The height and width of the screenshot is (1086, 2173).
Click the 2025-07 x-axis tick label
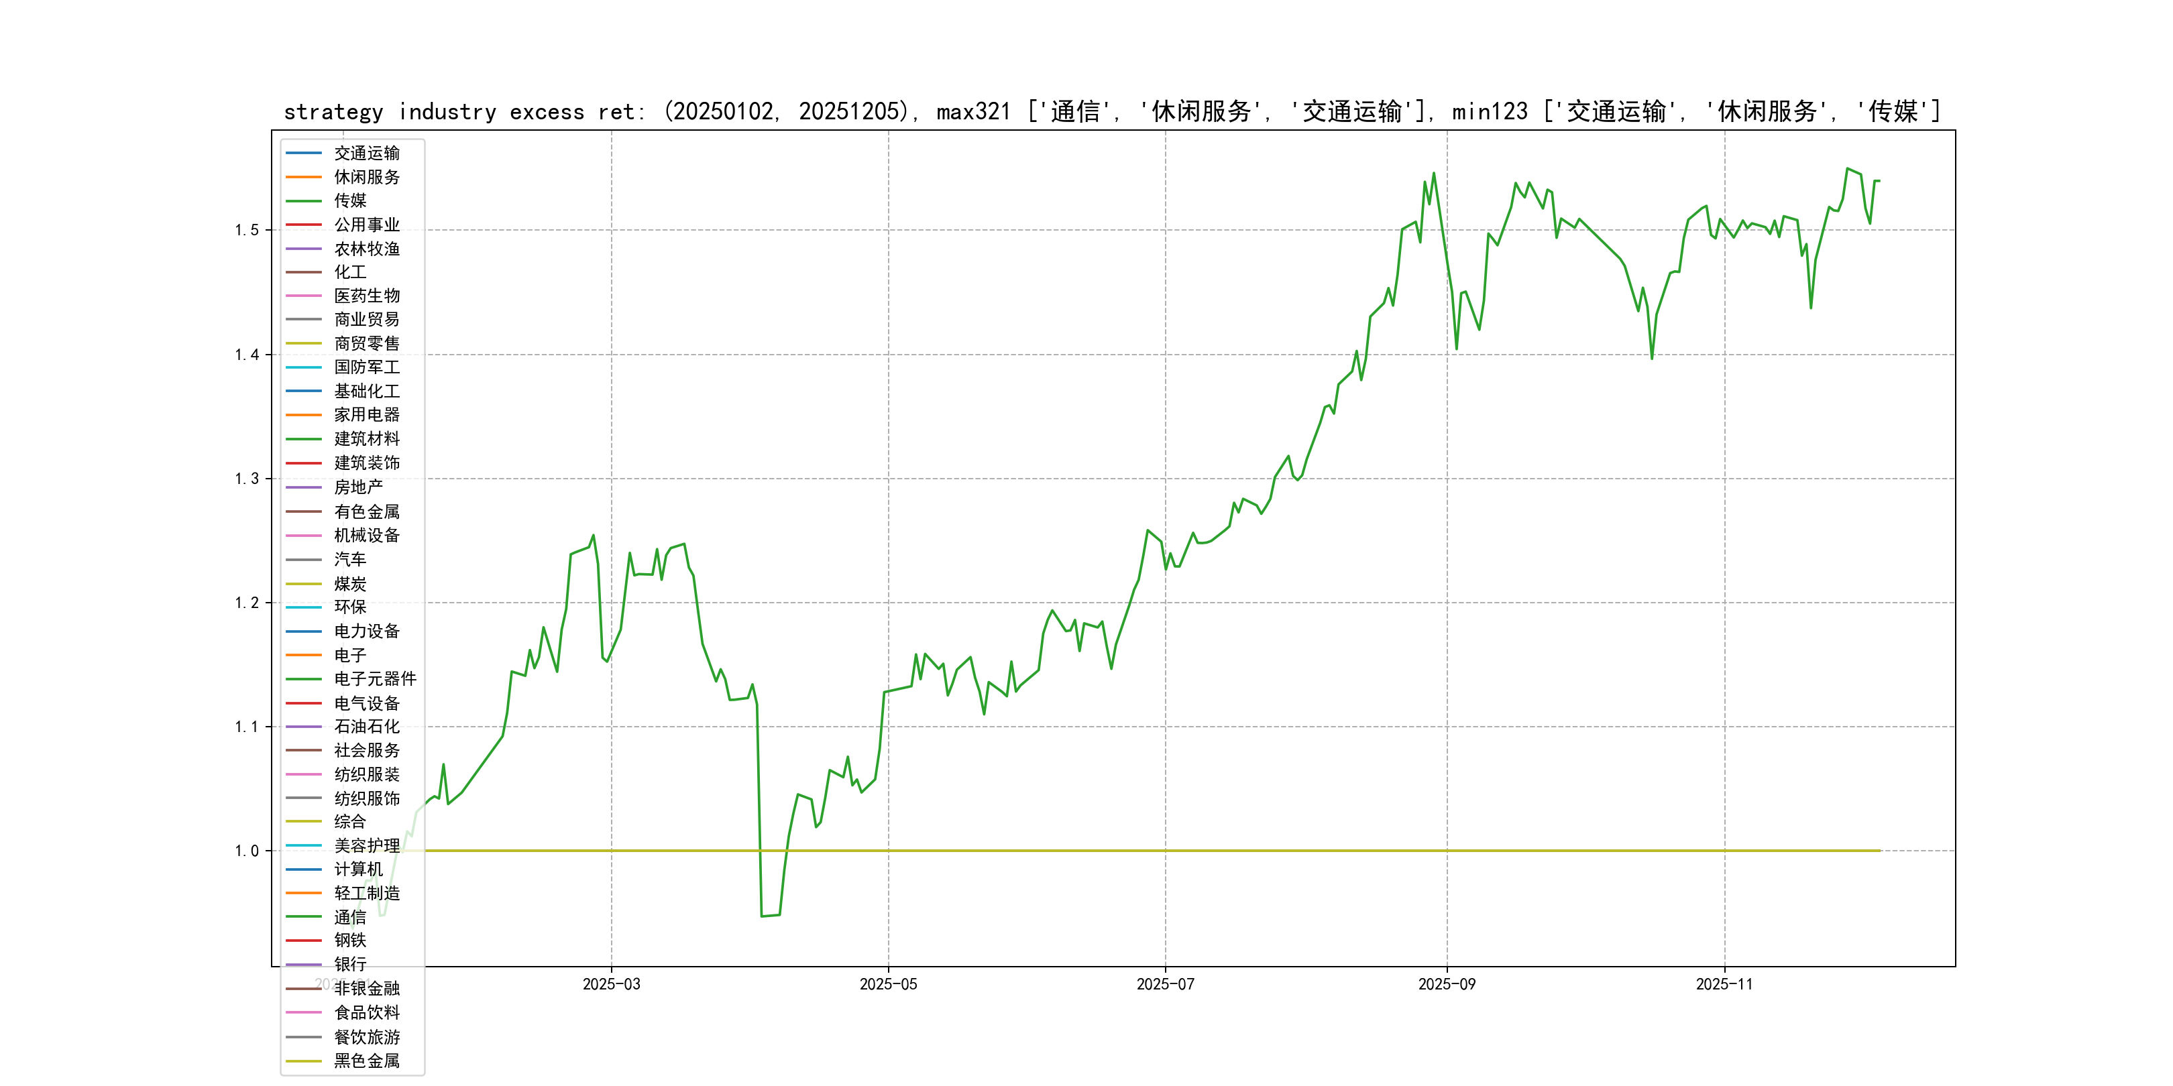pyautogui.click(x=1165, y=984)
